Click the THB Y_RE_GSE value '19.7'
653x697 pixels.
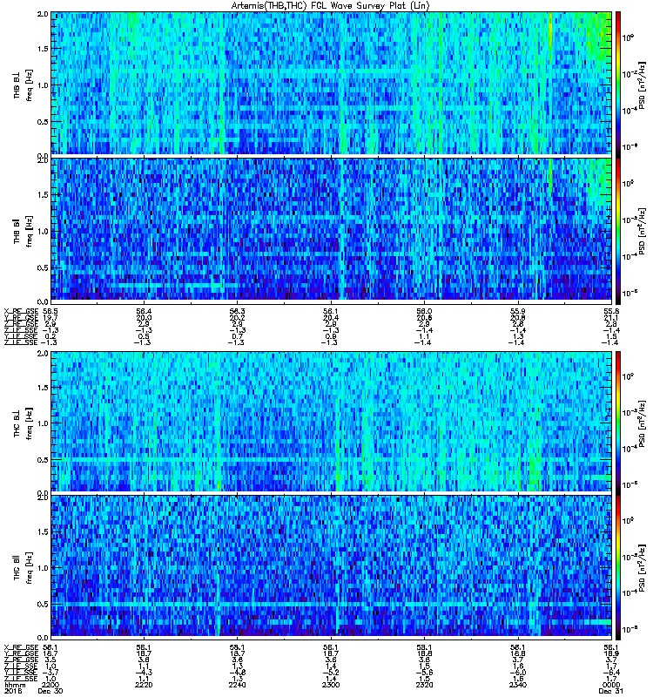click(50, 318)
